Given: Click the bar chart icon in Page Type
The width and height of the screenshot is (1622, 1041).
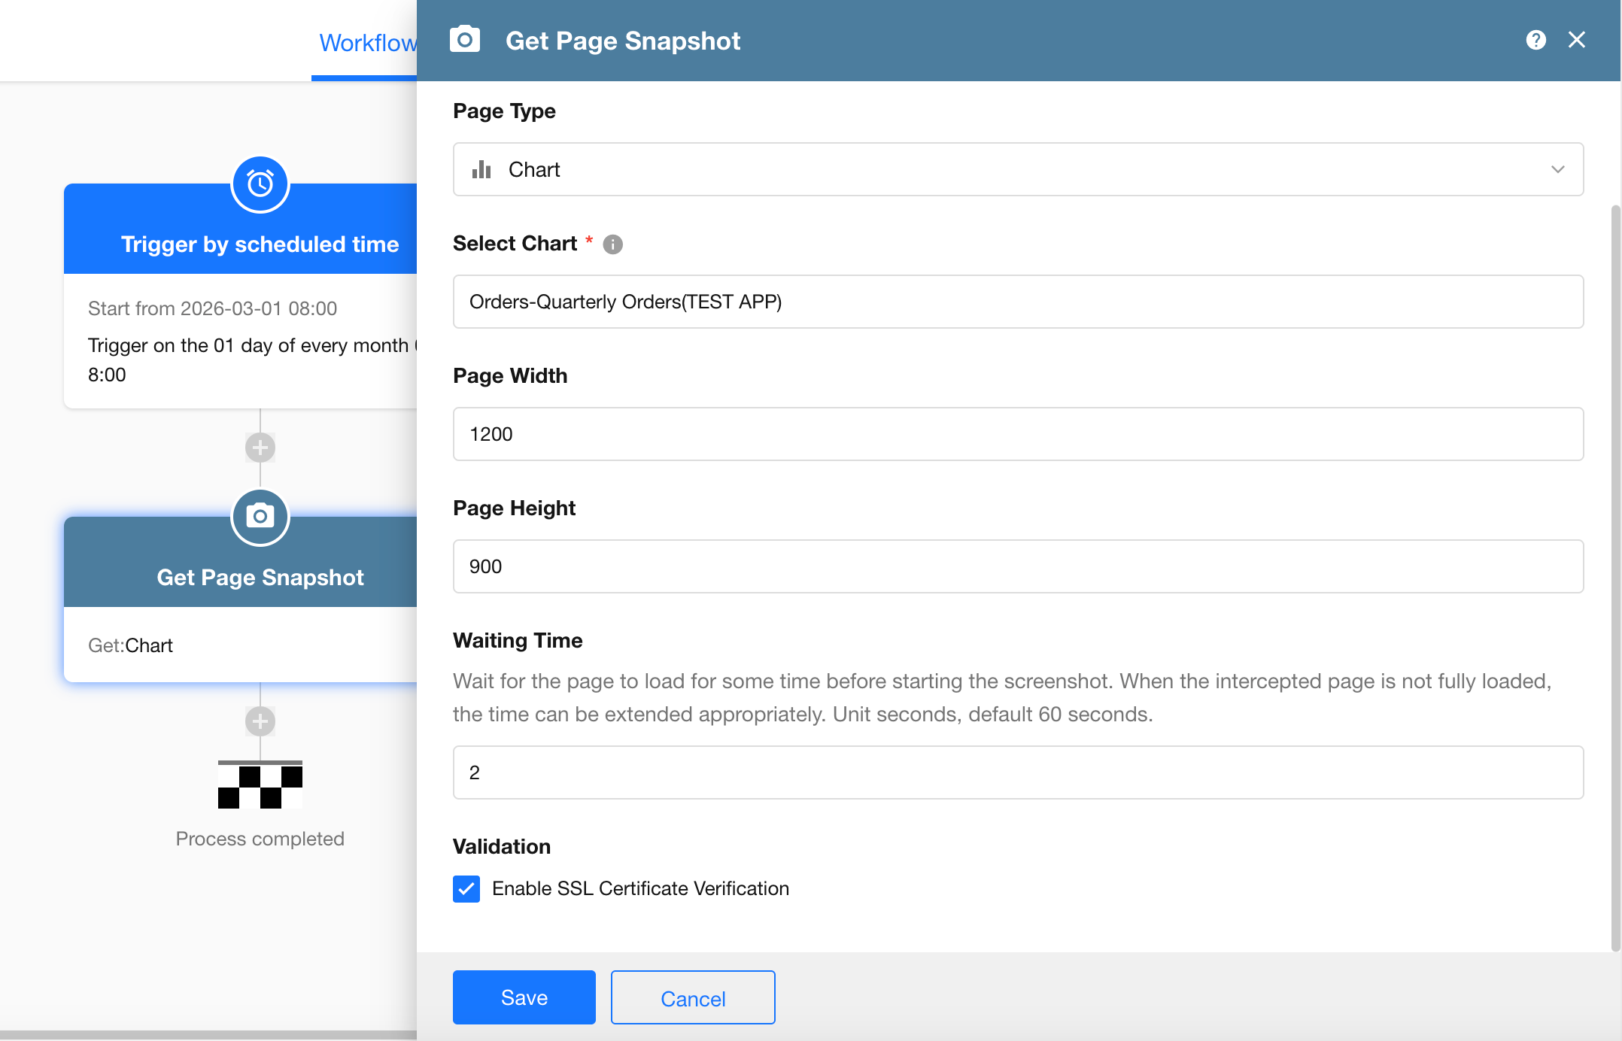Looking at the screenshot, I should pos(481,170).
